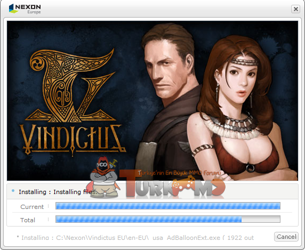The image size is (305, 250).
Task: Close the Nexon installer window
Action: pos(295,9)
